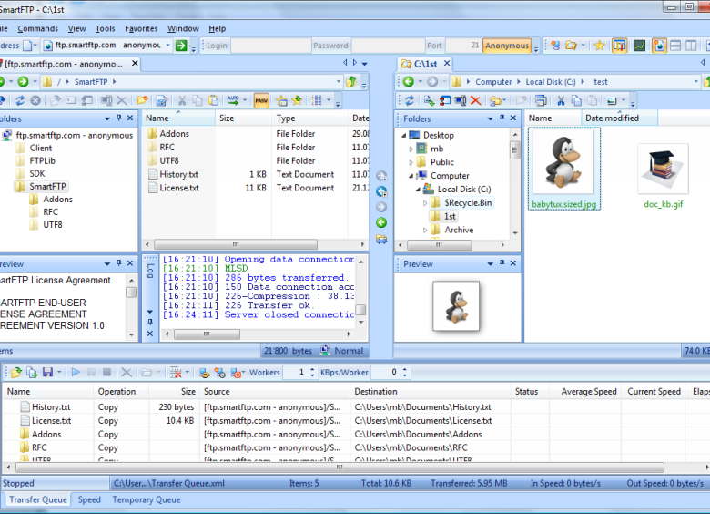Click the save queue floppy disk icon
This screenshot has width=710, height=514.
tap(47, 373)
